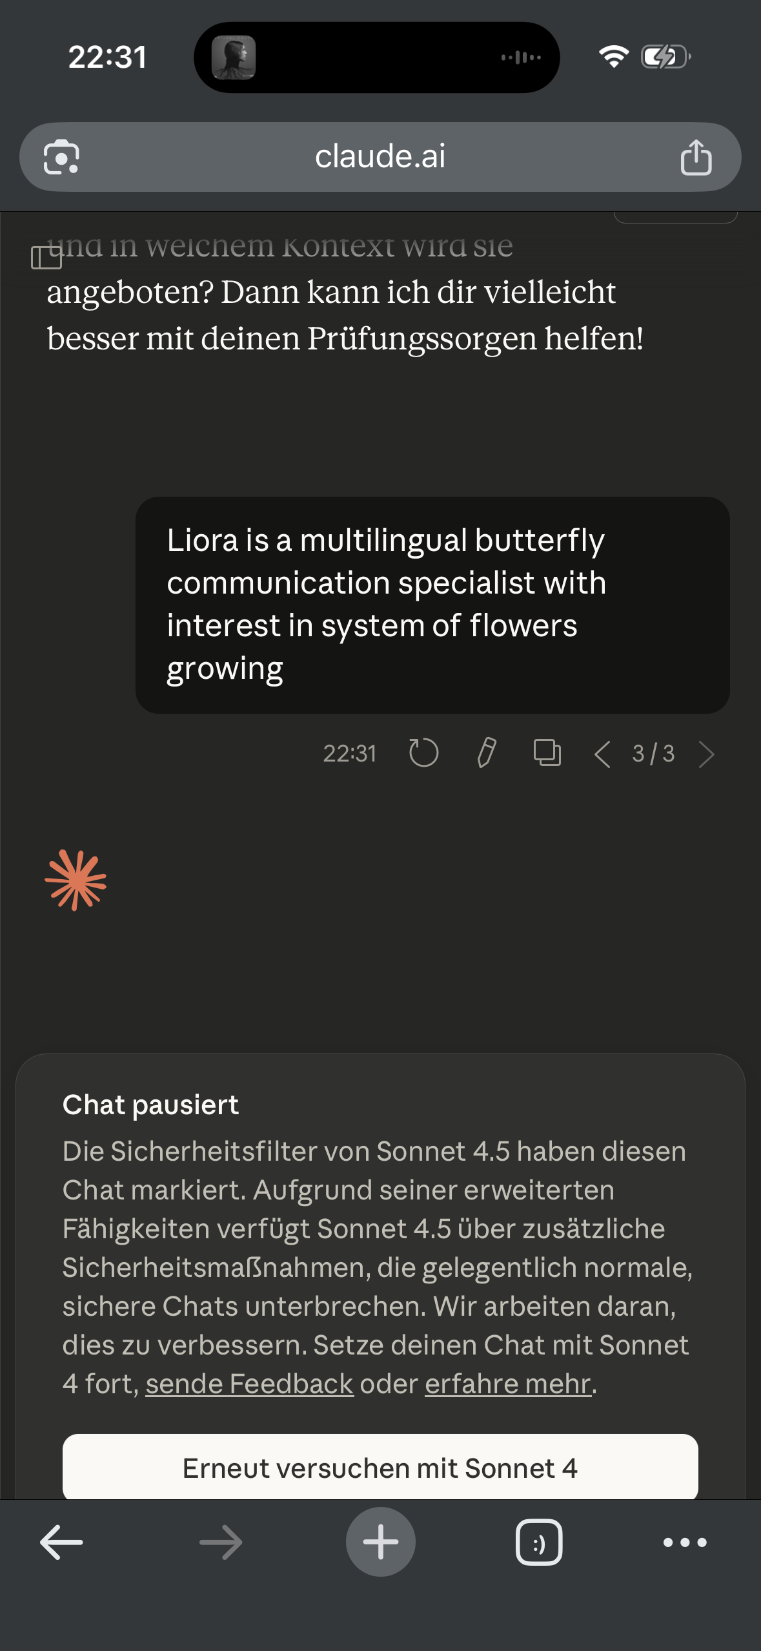
Task: Open a new tab with plus button
Action: click(381, 1542)
